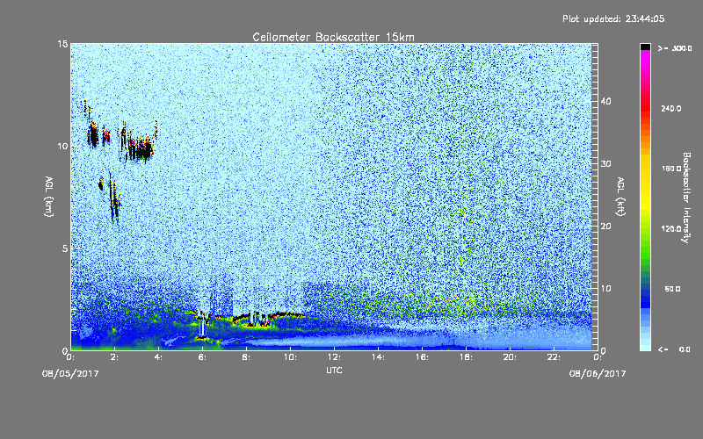This screenshot has height=439, width=703.
Task: Click the end date label 08/06/2017
Action: [x=598, y=374]
